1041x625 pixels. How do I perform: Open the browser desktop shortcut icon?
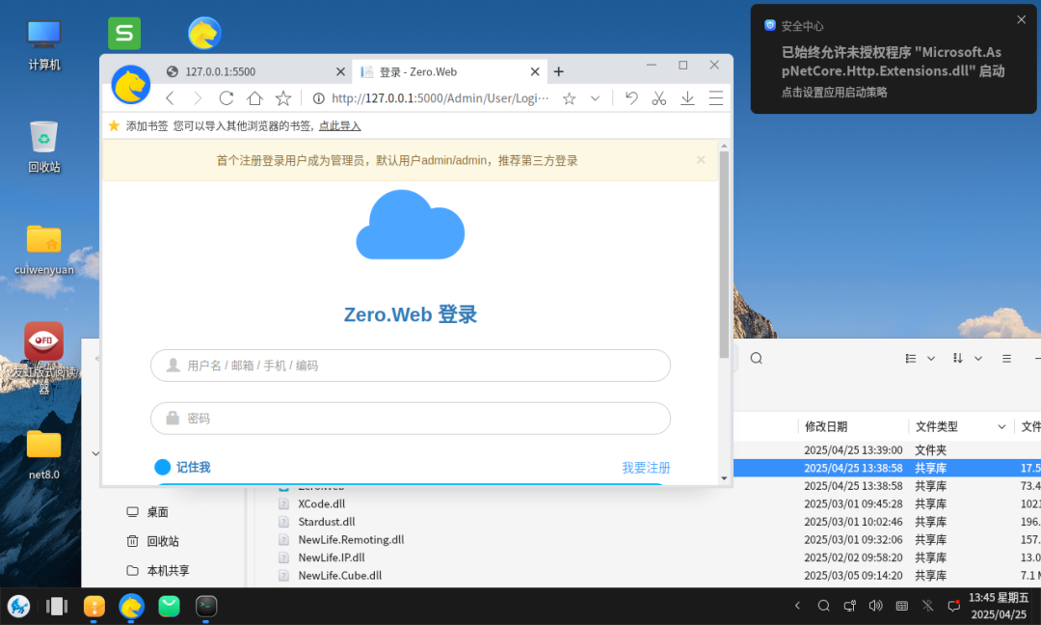coord(204,33)
